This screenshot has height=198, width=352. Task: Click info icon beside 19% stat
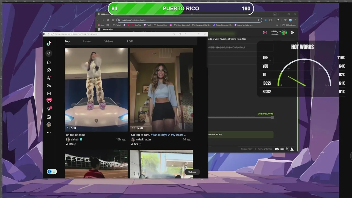(x=75, y=144)
